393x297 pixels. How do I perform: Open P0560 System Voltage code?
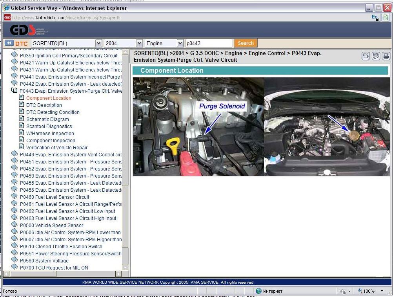coord(44,260)
